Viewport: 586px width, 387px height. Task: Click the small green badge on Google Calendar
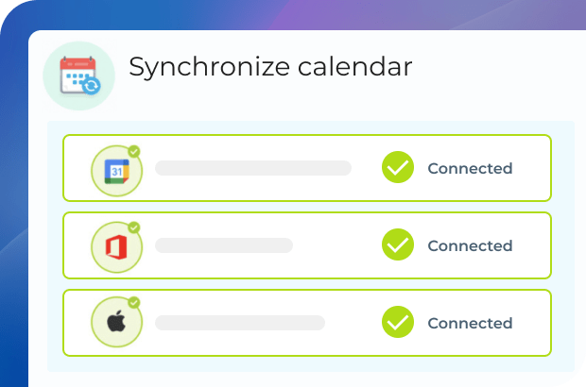(134, 151)
